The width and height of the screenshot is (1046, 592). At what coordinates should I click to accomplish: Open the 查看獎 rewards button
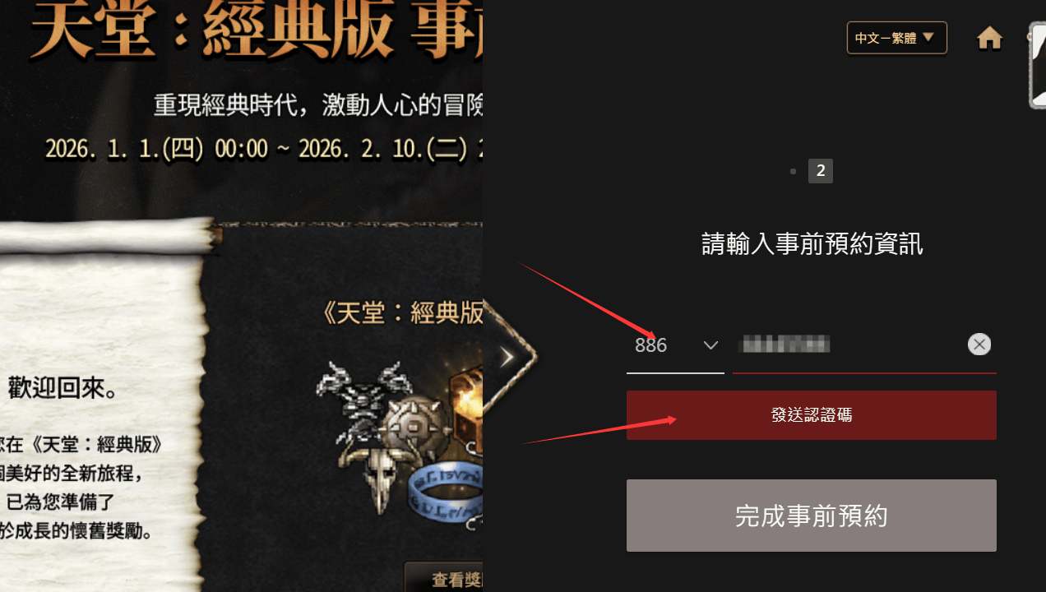pos(444,579)
